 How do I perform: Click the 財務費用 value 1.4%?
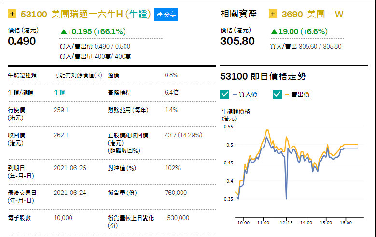[171, 110]
